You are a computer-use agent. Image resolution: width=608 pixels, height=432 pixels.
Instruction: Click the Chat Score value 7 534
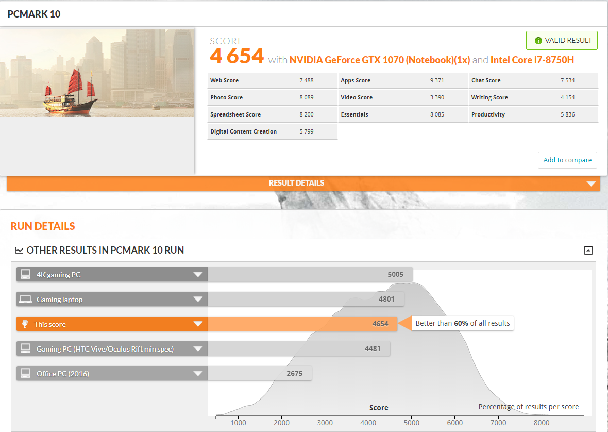tap(568, 80)
